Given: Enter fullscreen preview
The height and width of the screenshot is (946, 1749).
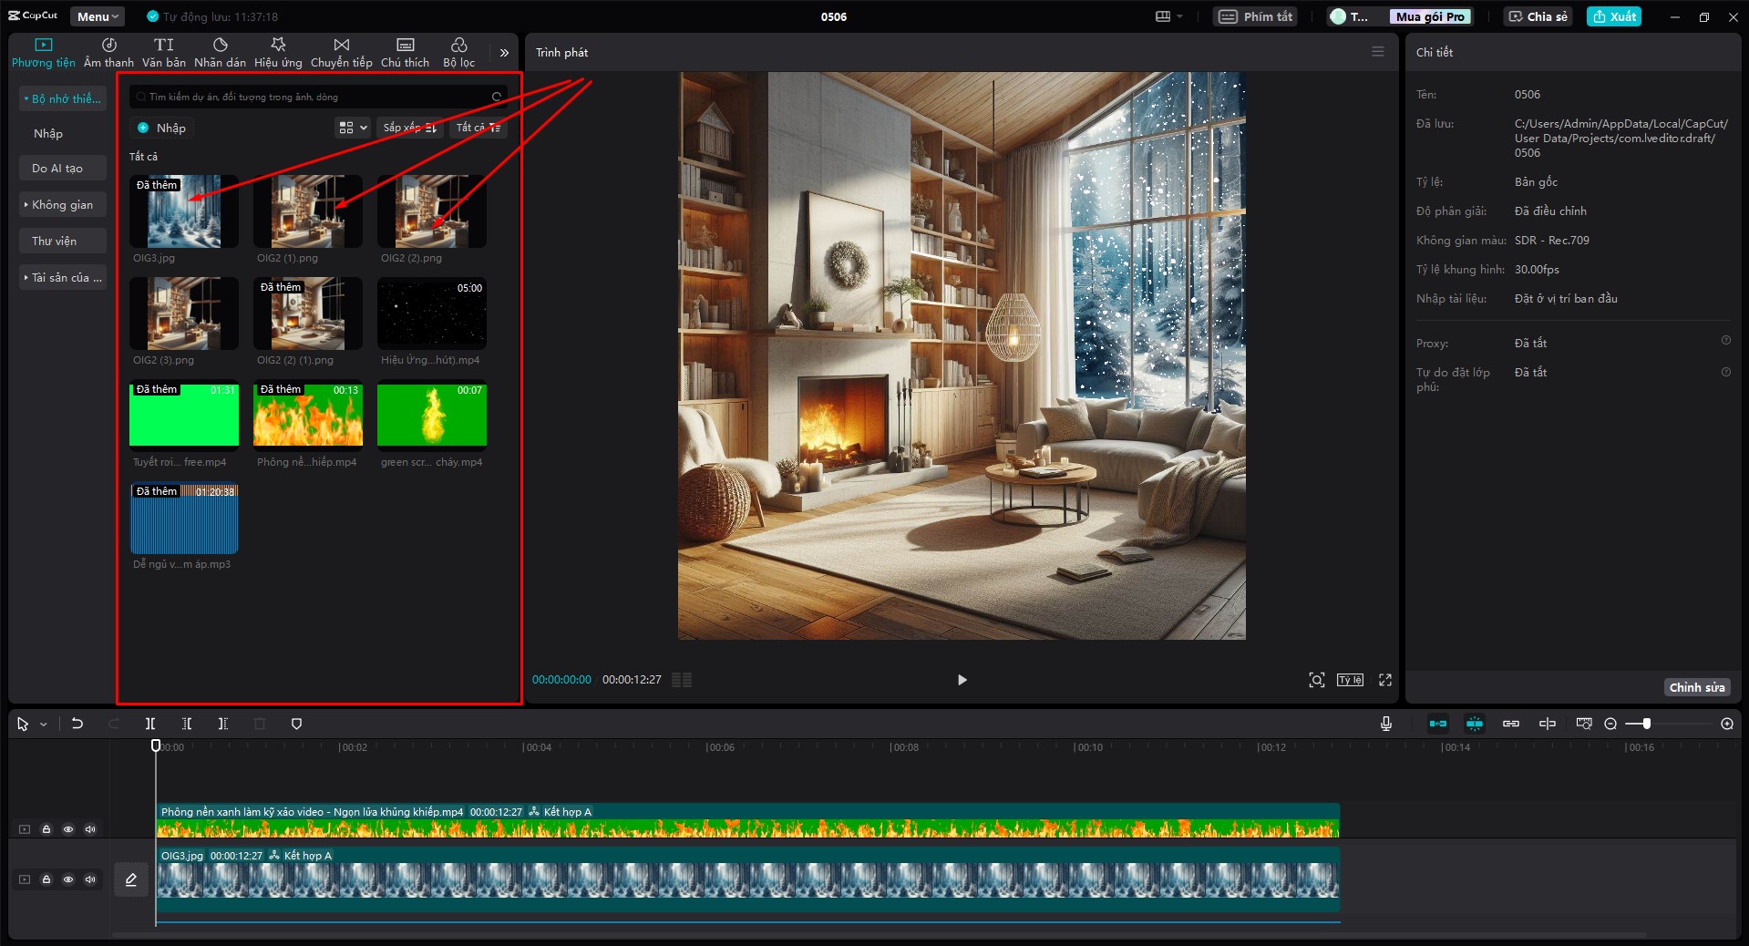Looking at the screenshot, I should [1385, 680].
